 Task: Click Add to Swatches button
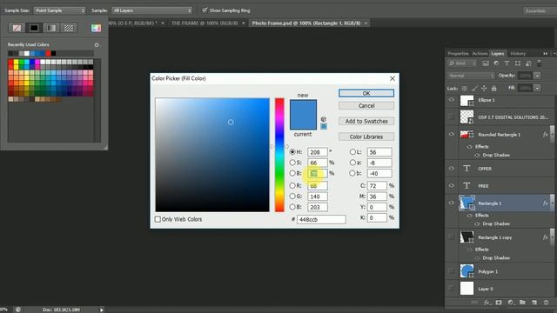(366, 122)
